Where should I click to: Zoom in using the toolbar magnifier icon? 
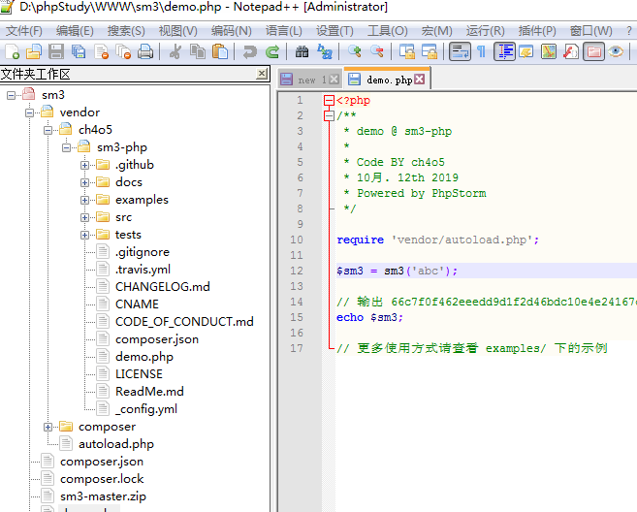tap(354, 51)
